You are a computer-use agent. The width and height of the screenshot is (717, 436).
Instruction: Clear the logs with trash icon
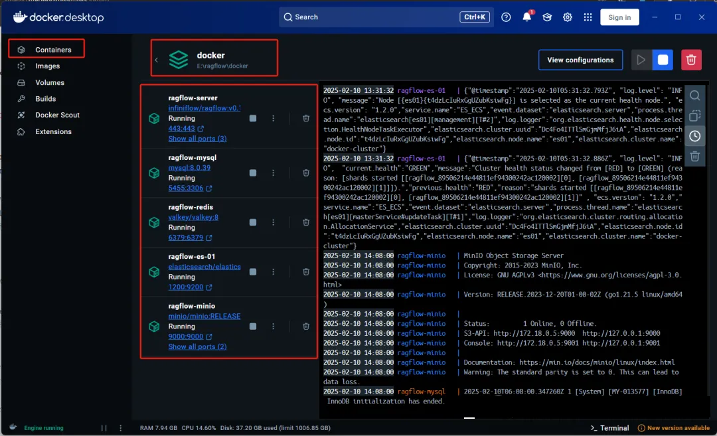coord(694,157)
